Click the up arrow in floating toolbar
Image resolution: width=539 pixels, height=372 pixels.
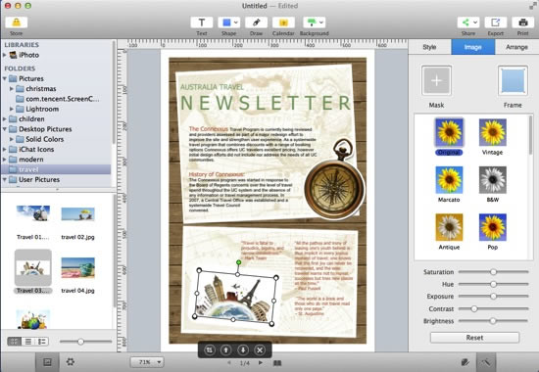pyautogui.click(x=225, y=350)
